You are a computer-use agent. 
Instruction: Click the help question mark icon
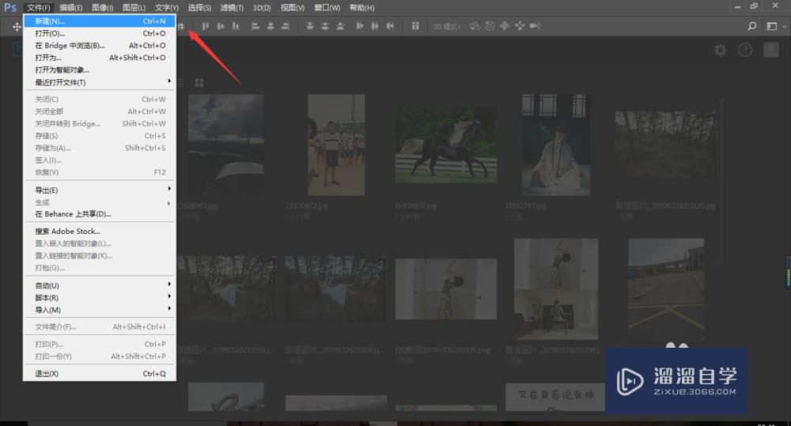(745, 50)
